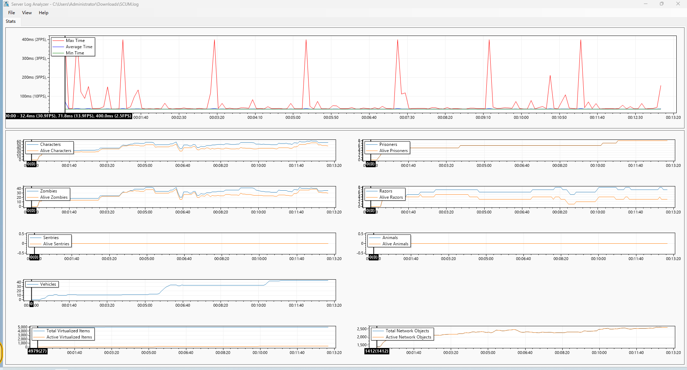Click the Prisoners legend label

tap(388, 144)
